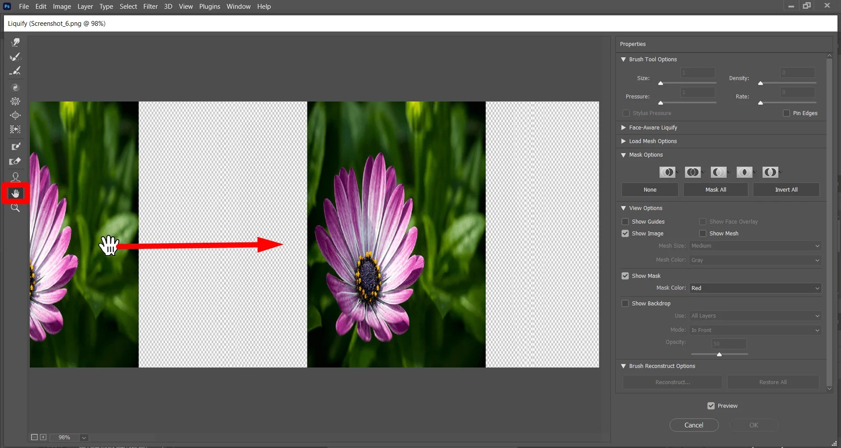Select the Pucker tool
841x448 pixels.
[16, 101]
